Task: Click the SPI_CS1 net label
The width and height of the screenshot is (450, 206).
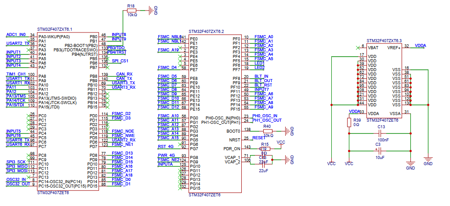Action: [120, 61]
